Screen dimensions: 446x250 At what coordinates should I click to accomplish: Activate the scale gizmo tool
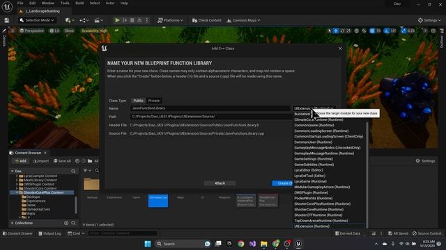(348, 31)
